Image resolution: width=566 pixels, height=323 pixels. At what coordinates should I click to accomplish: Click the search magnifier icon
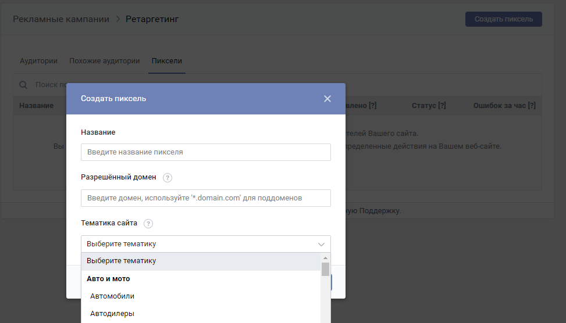click(24, 85)
